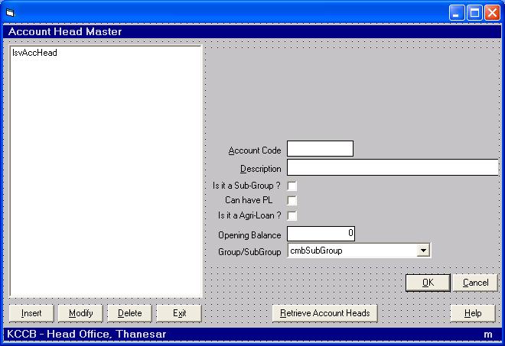Confirm with the OK button
505x346 pixels.
click(427, 283)
